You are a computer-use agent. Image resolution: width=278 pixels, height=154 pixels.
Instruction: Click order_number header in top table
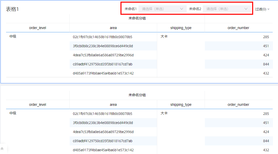click(238, 28)
